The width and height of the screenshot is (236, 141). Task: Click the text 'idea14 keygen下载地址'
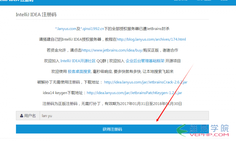[x=63, y=93]
